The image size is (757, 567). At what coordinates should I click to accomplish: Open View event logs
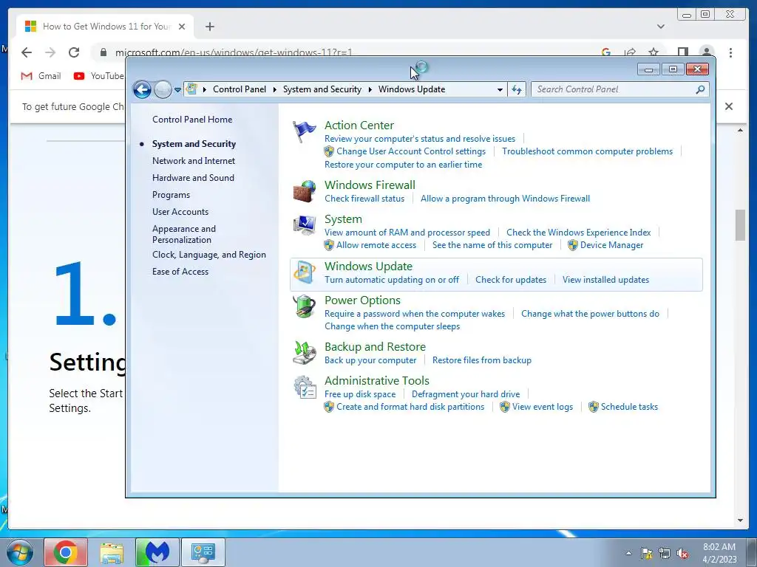pyautogui.click(x=542, y=407)
